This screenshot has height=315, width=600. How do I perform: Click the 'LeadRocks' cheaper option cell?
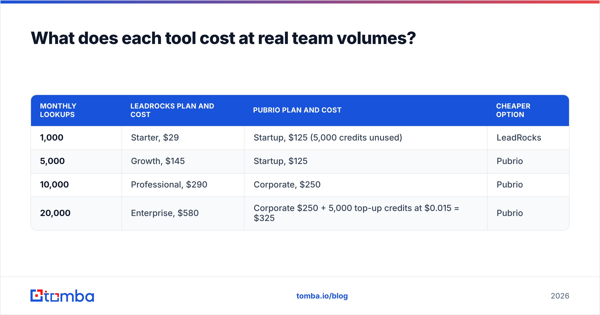[528, 138]
